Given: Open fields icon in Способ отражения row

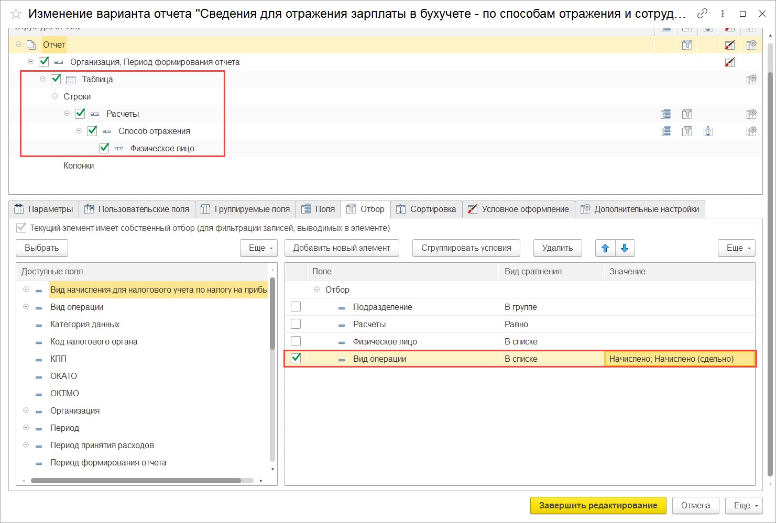Looking at the screenshot, I should click(x=665, y=131).
